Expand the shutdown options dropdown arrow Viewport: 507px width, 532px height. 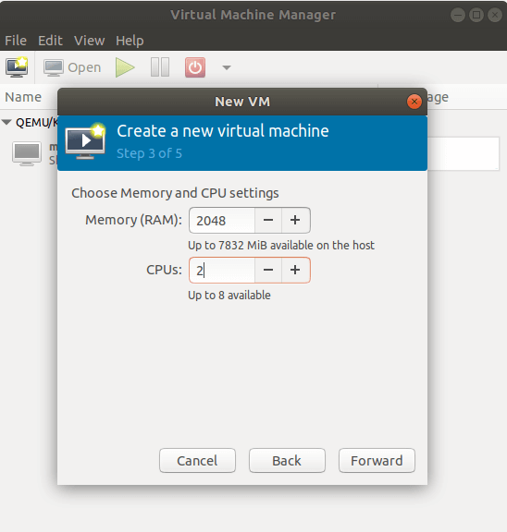pos(227,67)
